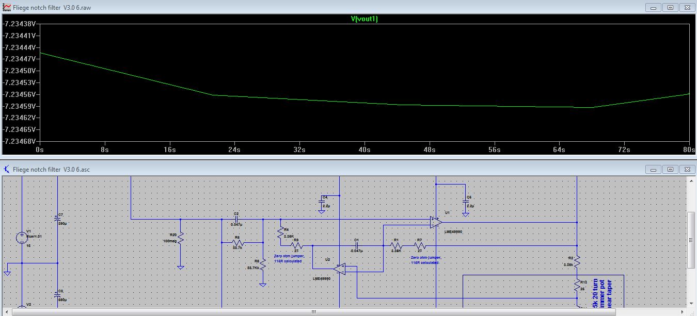
Task: Maximize the Fliege notch filter .asc window
Action: [x=670, y=169]
